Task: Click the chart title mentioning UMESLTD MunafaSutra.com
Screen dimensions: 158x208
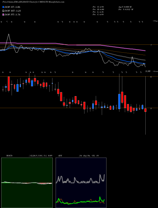Action: point(33,2)
